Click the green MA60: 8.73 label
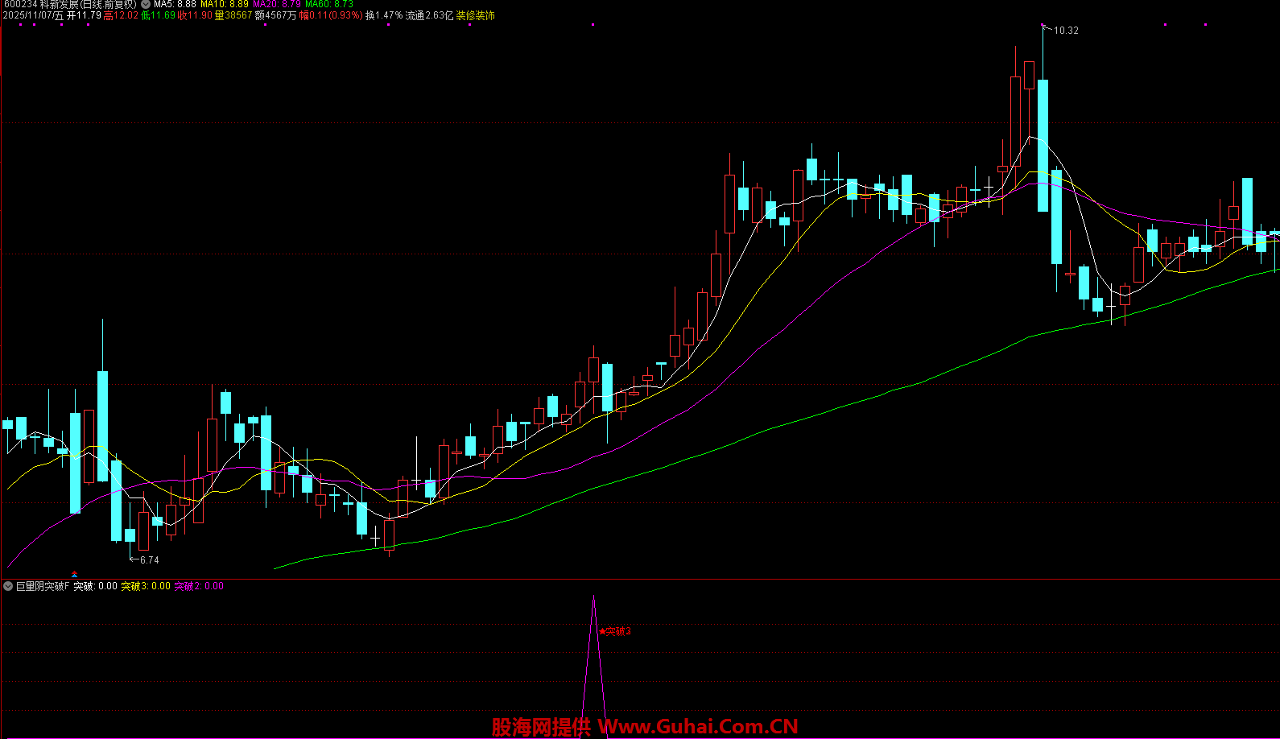This screenshot has width=1280, height=739. [x=329, y=4]
